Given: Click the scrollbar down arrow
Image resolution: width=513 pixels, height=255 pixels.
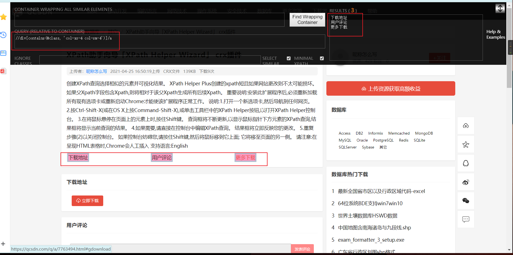Looking at the screenshot, I should (x=509, y=250).
